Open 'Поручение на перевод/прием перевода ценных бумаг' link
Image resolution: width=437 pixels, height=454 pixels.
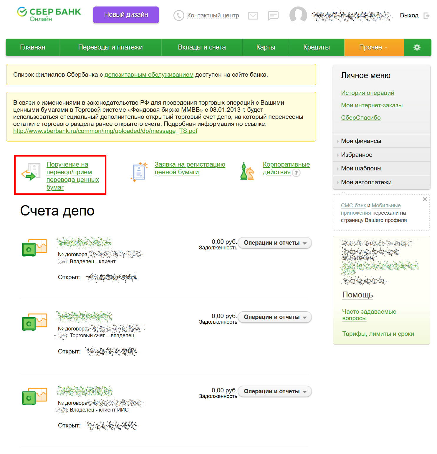(x=73, y=176)
